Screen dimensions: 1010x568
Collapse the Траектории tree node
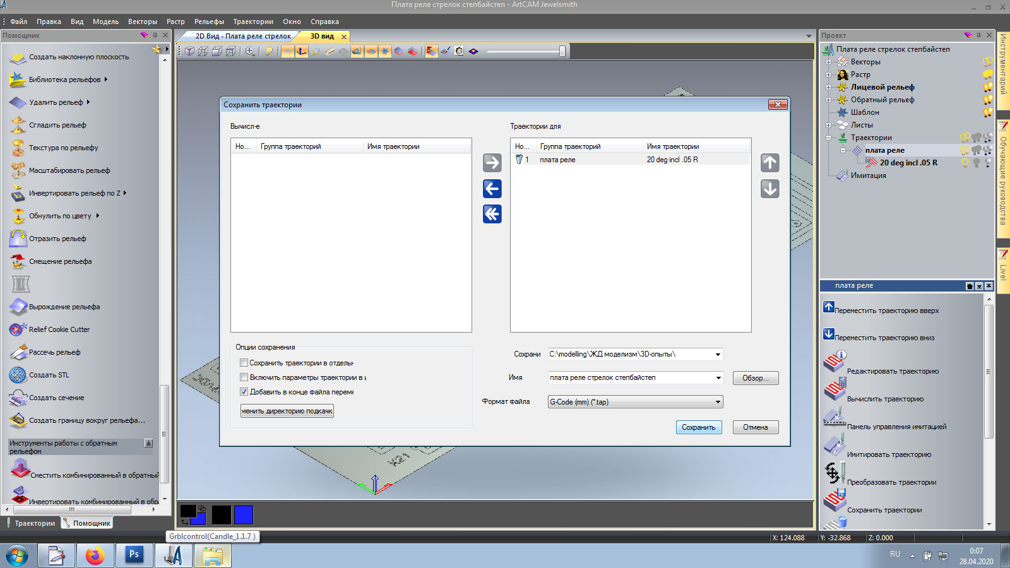[828, 138]
